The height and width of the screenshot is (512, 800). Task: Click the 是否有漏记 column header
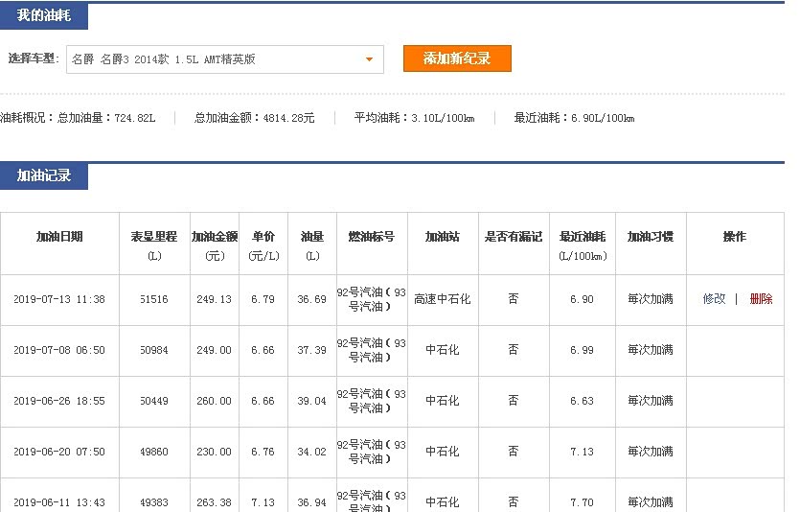pos(514,237)
